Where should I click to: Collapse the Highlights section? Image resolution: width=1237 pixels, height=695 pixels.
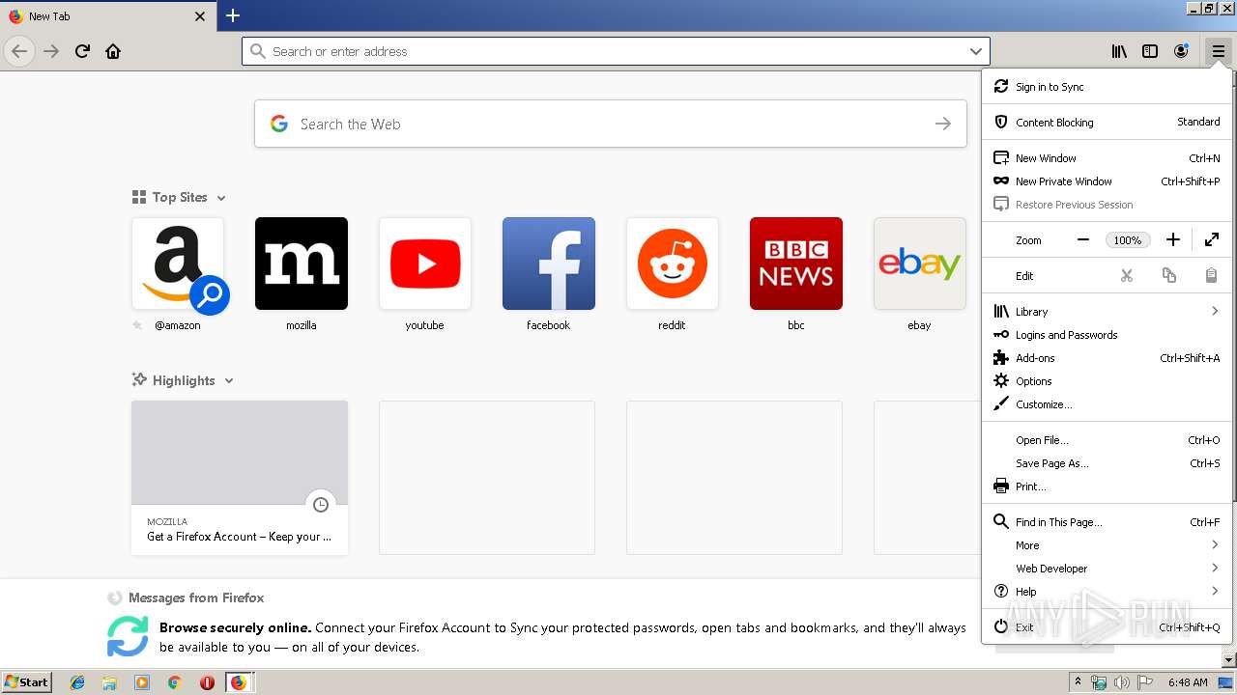click(229, 381)
